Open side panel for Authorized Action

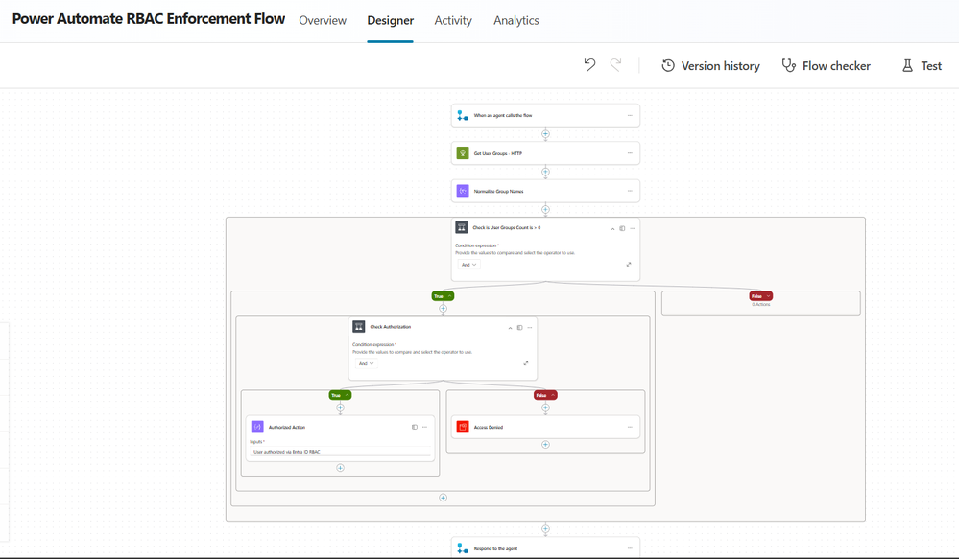[415, 427]
